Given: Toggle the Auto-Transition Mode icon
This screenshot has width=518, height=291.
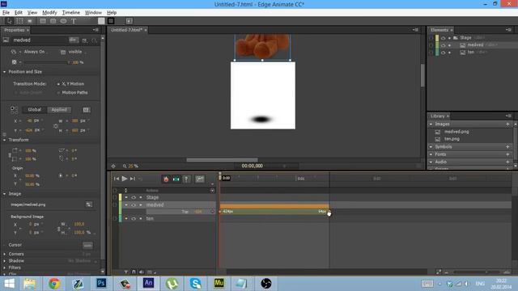Looking at the screenshot, I should tap(176, 179).
